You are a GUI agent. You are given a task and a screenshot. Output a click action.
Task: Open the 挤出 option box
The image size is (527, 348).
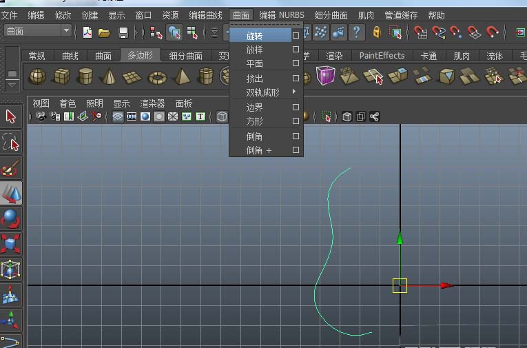tap(296, 79)
